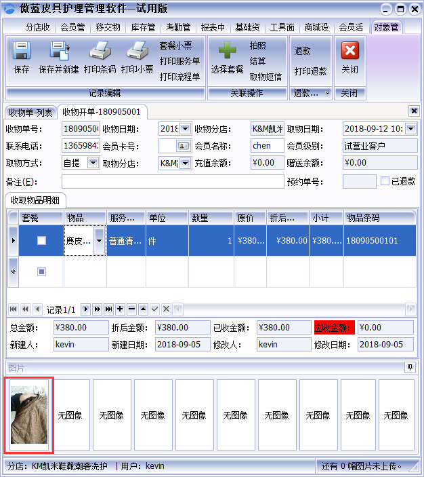Click the red X 关闭 icon
This screenshot has width=424, height=477.
coord(349,52)
